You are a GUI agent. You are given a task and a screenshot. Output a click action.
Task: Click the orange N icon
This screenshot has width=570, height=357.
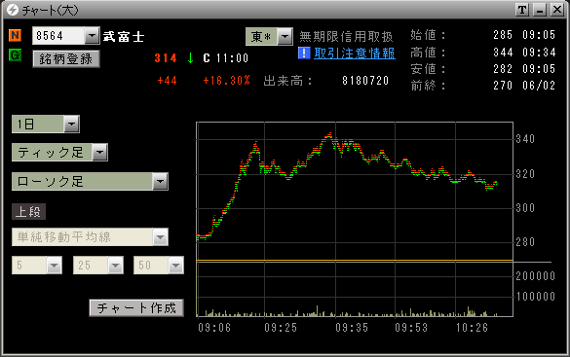tap(15, 35)
